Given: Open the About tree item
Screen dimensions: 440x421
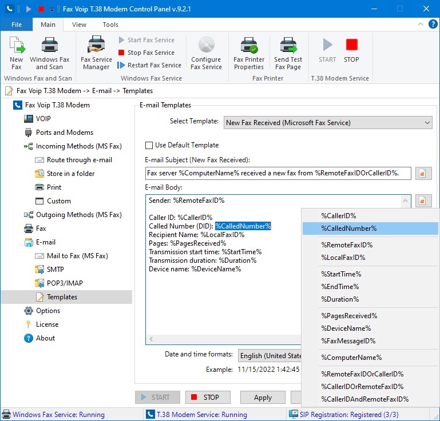Looking at the screenshot, I should click(x=39, y=338).
